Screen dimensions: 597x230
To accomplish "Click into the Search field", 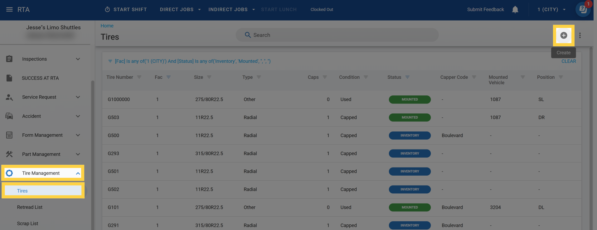I will 337,35.
